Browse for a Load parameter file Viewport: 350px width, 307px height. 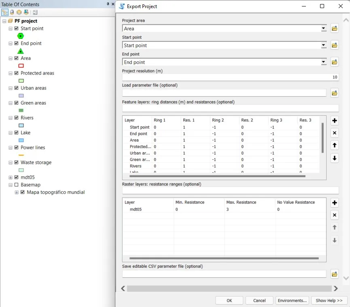pyautogui.click(x=335, y=93)
